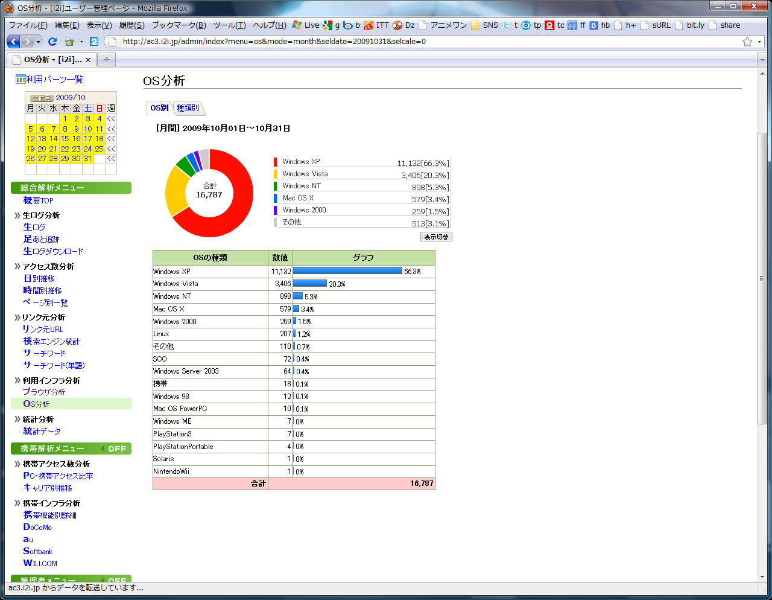Open the 'tc' bookmark with red icon

[555, 25]
